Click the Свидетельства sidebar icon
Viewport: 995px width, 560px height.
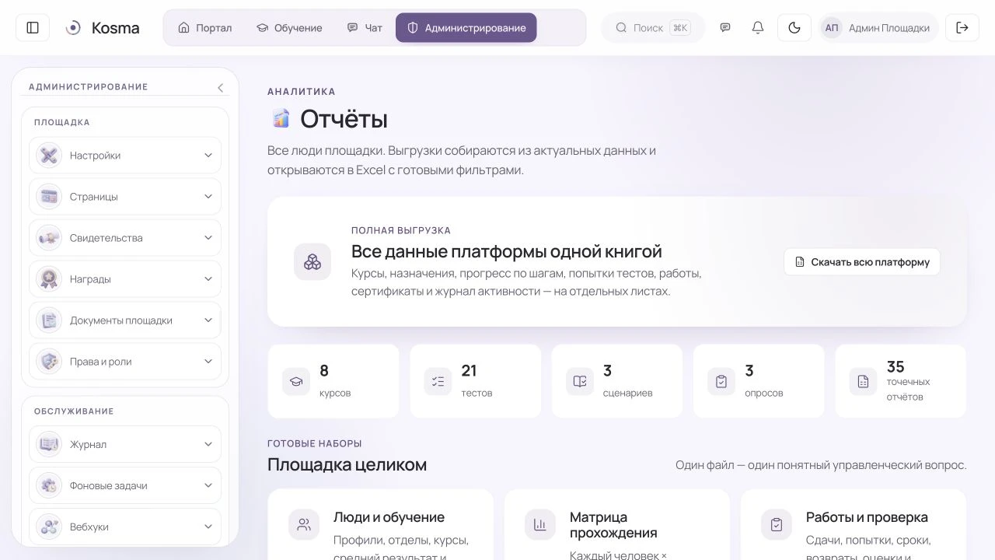pos(49,238)
